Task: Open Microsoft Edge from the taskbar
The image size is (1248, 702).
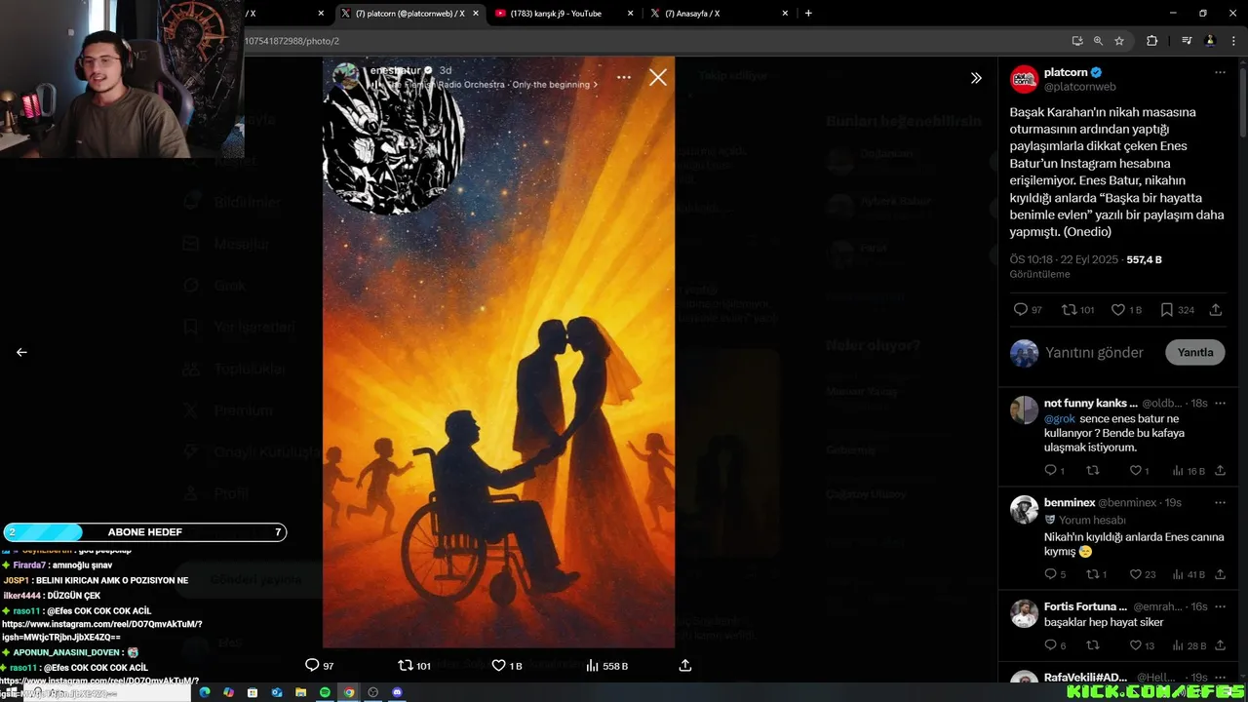Action: pyautogui.click(x=205, y=692)
